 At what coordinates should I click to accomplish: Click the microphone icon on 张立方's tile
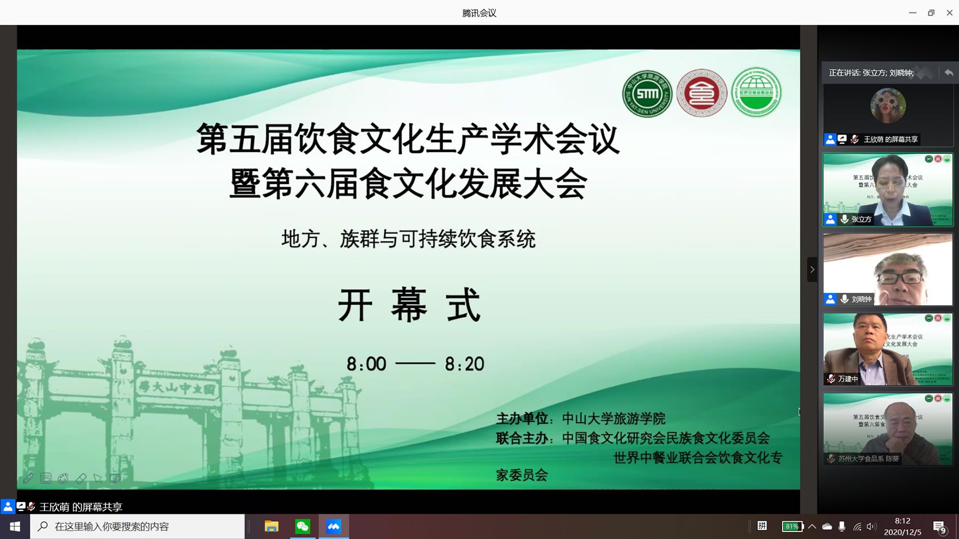pyautogui.click(x=844, y=219)
